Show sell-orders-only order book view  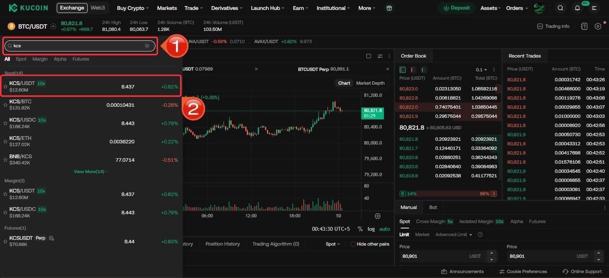[x=413, y=70]
